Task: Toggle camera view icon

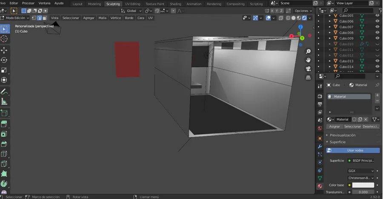Action: point(308,69)
